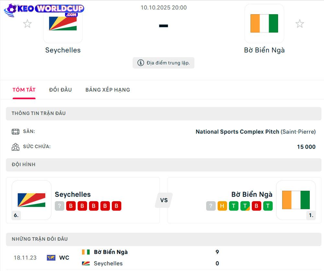Switch to the TÓM TẮT tab

point(24,90)
